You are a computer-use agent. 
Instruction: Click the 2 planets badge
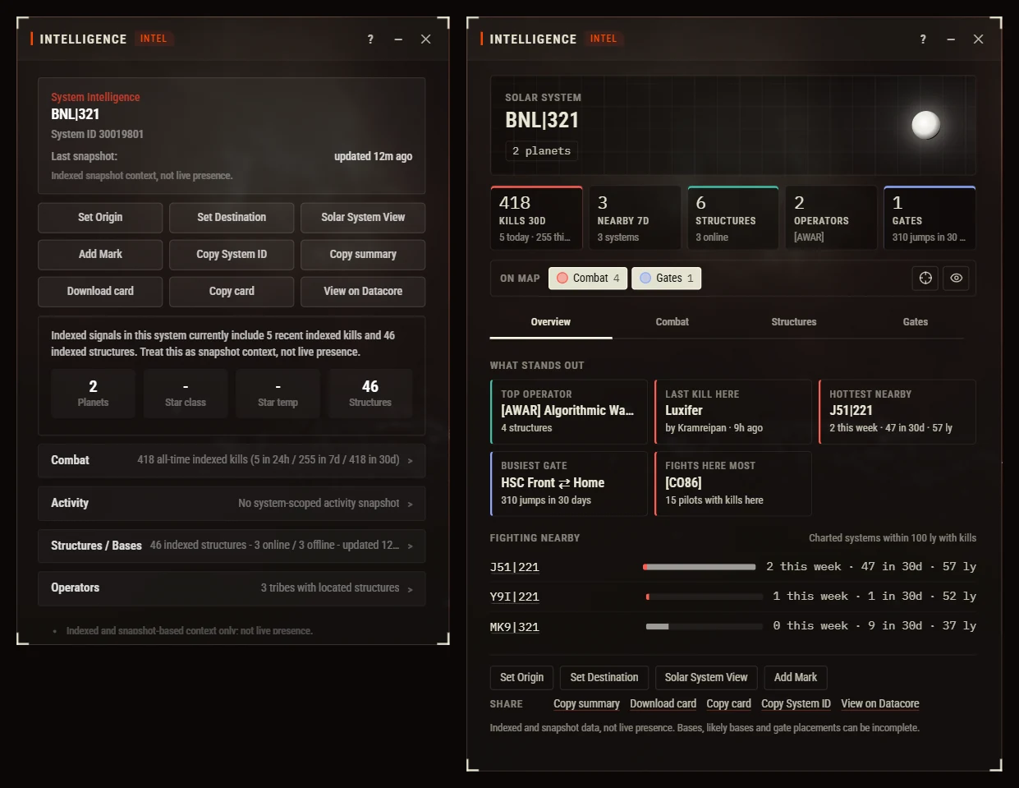[541, 151]
